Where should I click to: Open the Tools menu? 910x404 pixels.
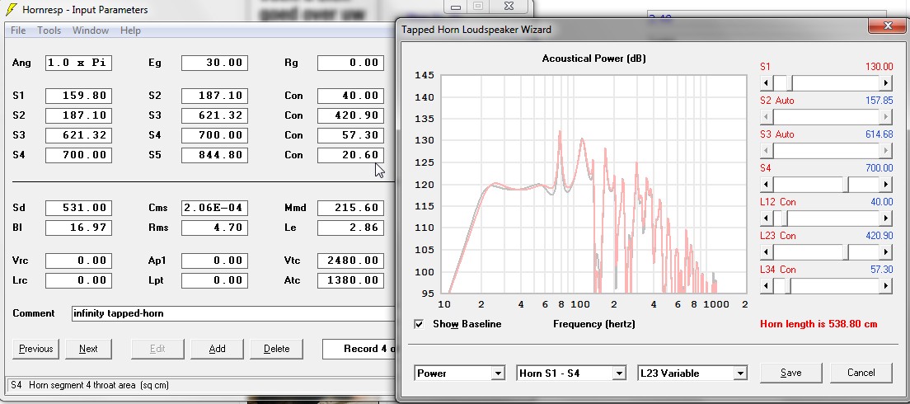click(x=49, y=31)
